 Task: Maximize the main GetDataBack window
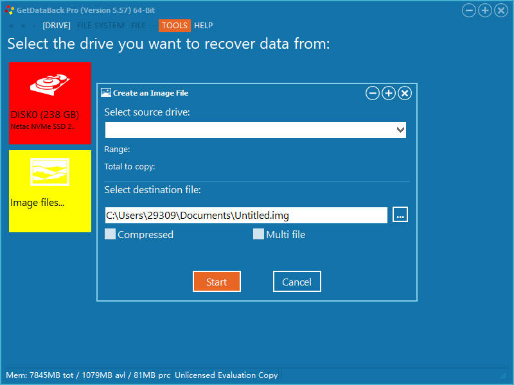coord(485,10)
